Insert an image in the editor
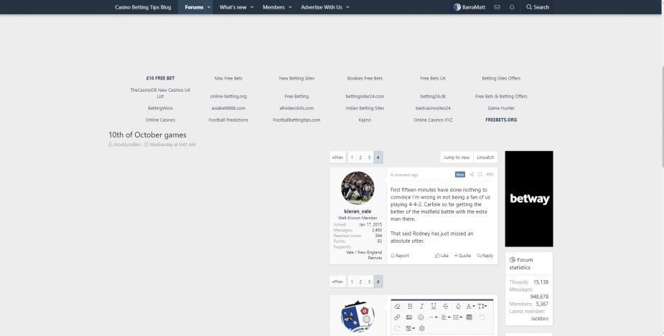 (409, 317)
